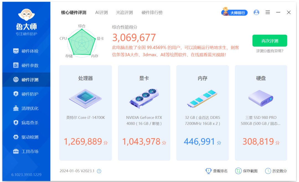The height and width of the screenshot is (182, 299).
Task: Select 病毒查杀 in the sidebar
Action: [26, 123]
